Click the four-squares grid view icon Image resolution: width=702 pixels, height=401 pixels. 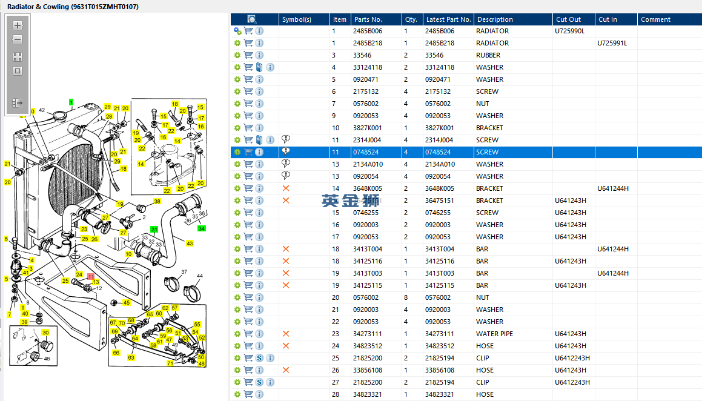(18, 56)
